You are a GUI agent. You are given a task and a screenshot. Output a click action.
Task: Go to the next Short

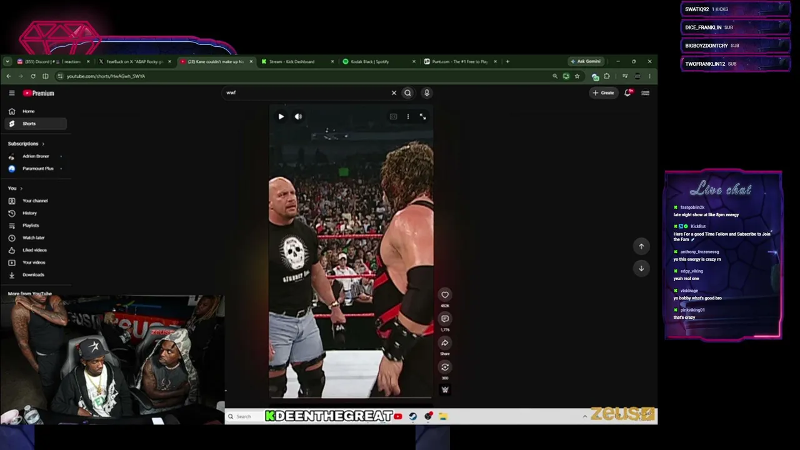click(641, 268)
